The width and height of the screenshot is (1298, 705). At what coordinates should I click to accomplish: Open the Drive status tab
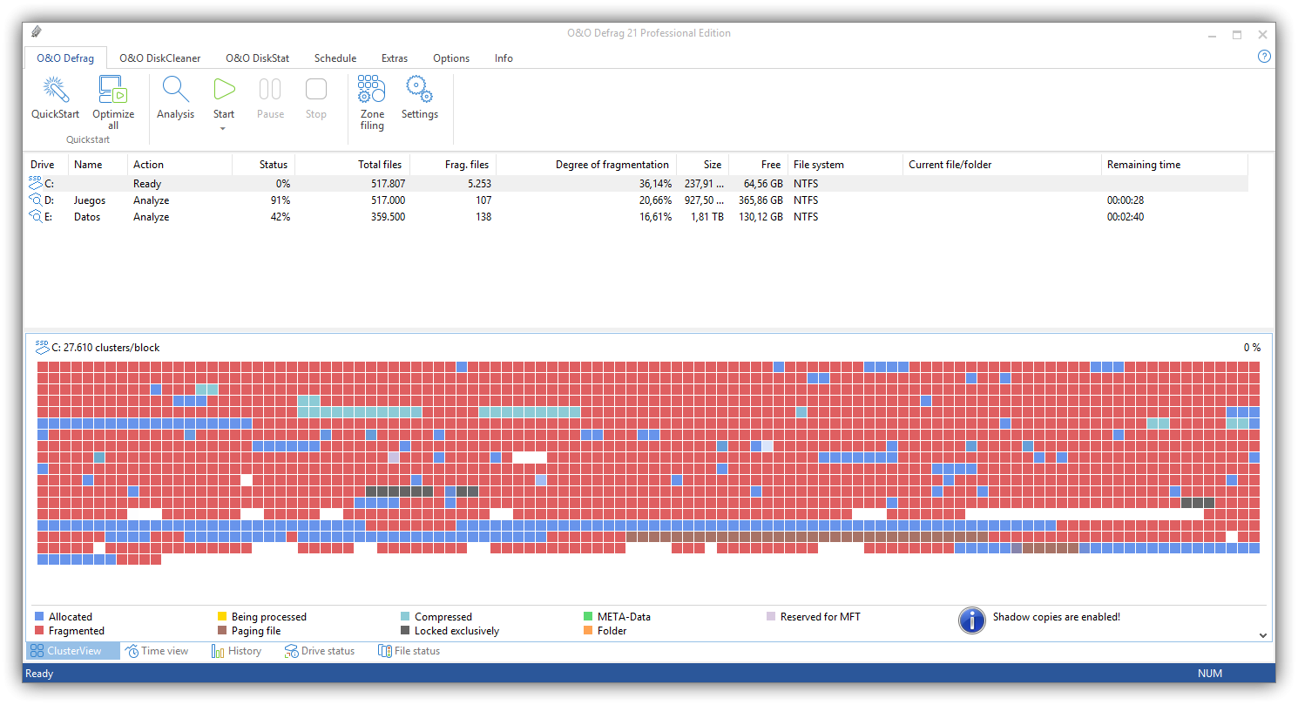point(320,651)
